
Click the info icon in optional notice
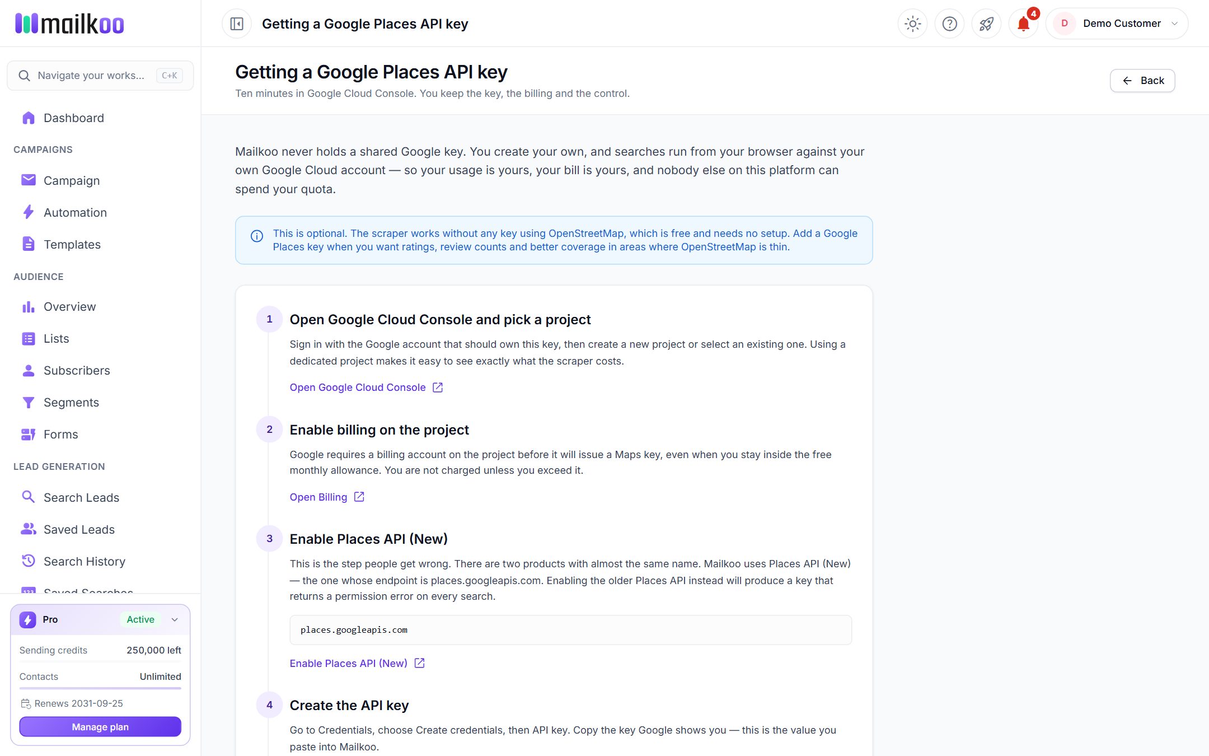257,236
